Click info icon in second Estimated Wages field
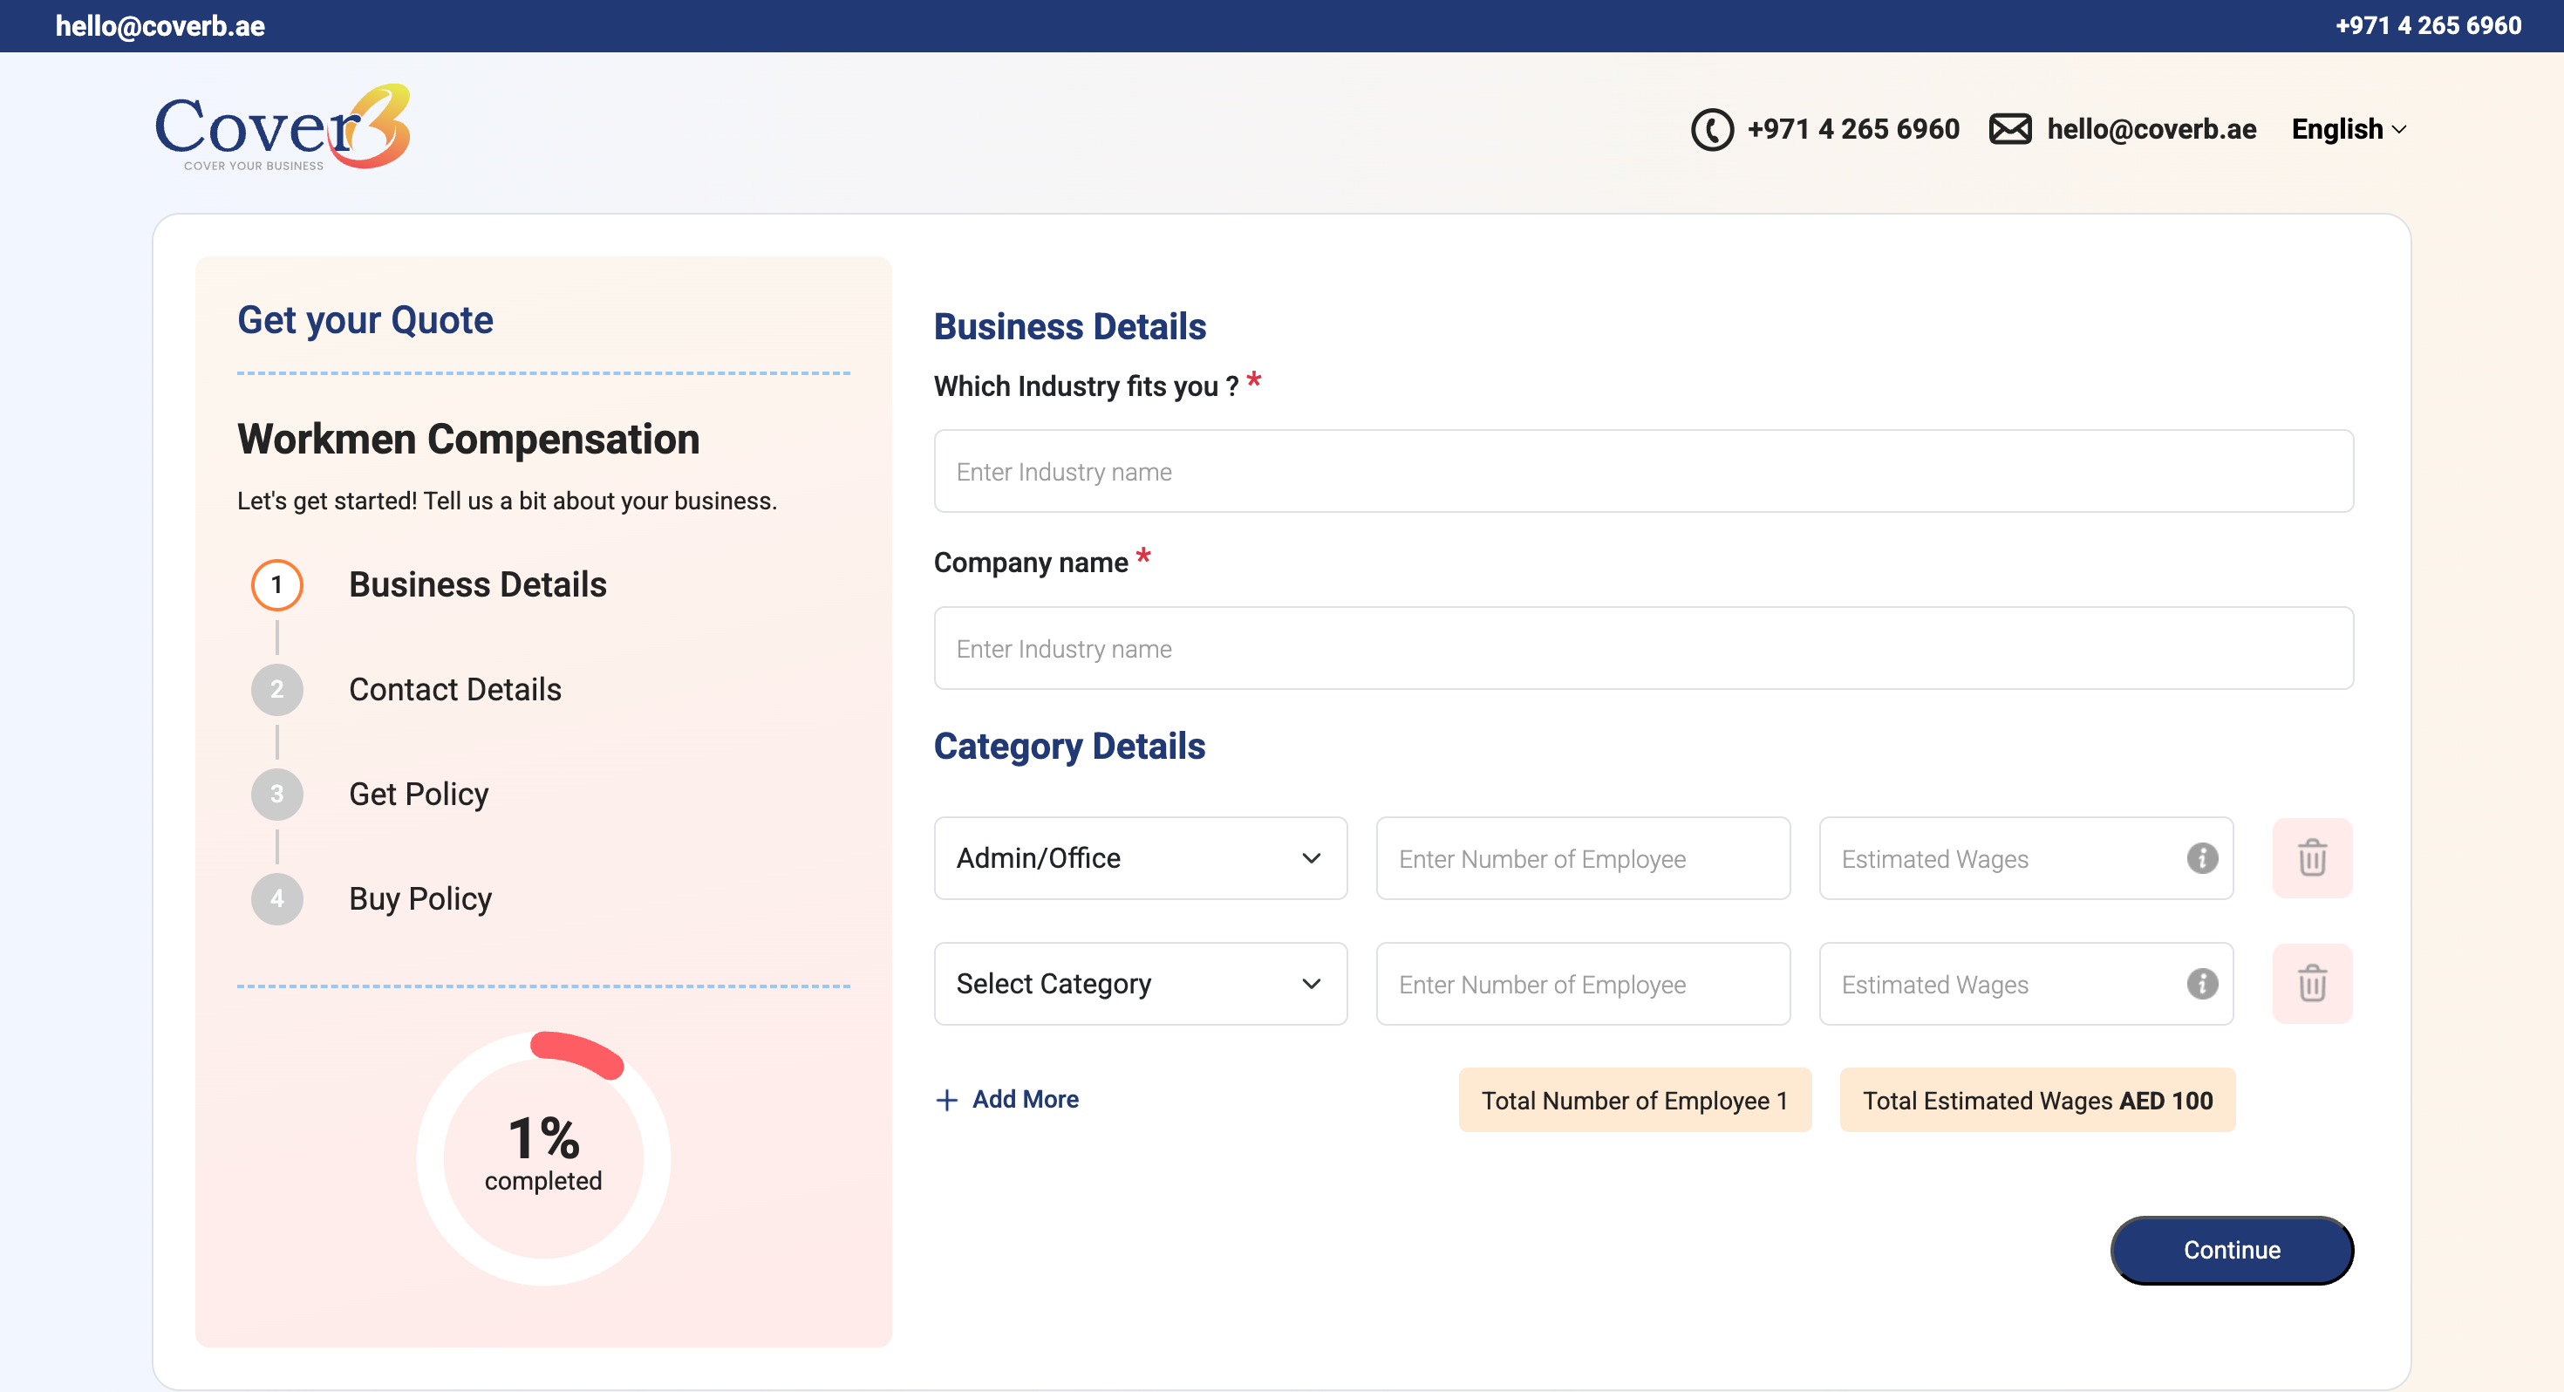Screen dimensions: 2564x1392 point(2202,984)
